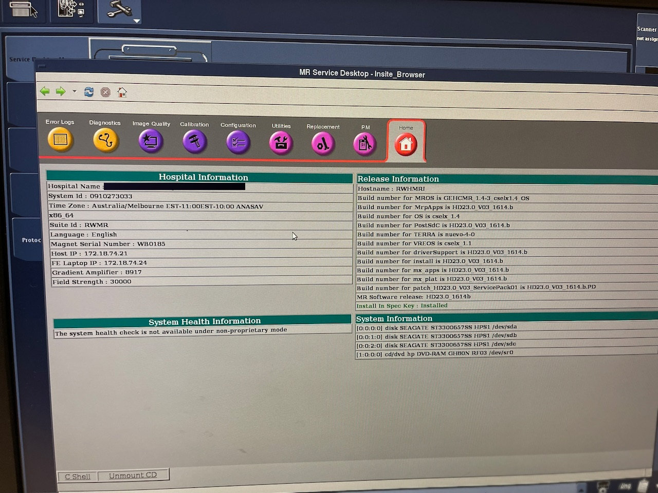This screenshot has height=493, width=658.
Task: Open the Configuration checklist icon
Action: (238, 142)
